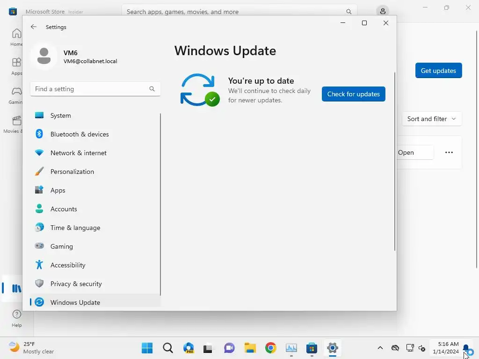Click the Settings gear in taskbar
The height and width of the screenshot is (359, 479).
click(x=333, y=348)
